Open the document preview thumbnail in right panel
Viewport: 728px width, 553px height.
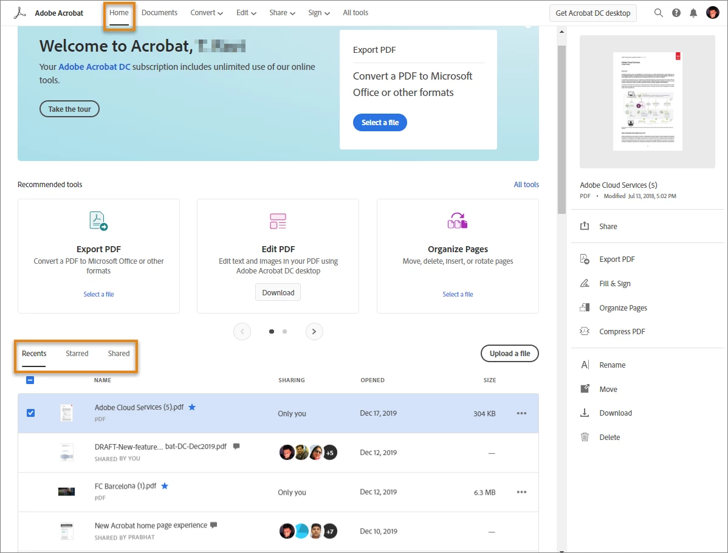coord(647,101)
